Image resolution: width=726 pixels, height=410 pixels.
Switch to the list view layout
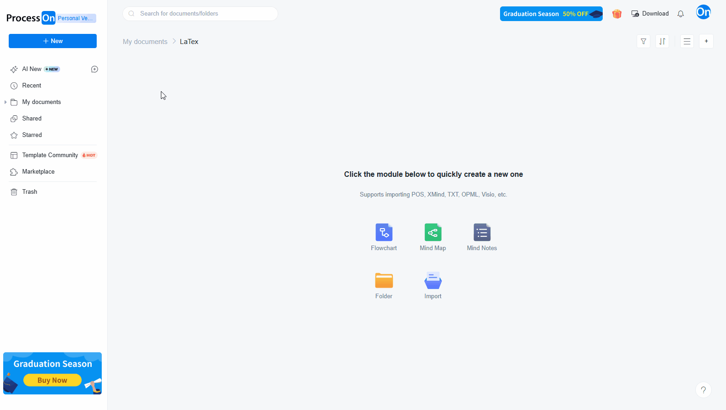coord(687,41)
